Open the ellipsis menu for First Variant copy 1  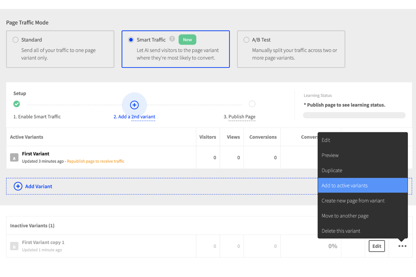pos(402,246)
